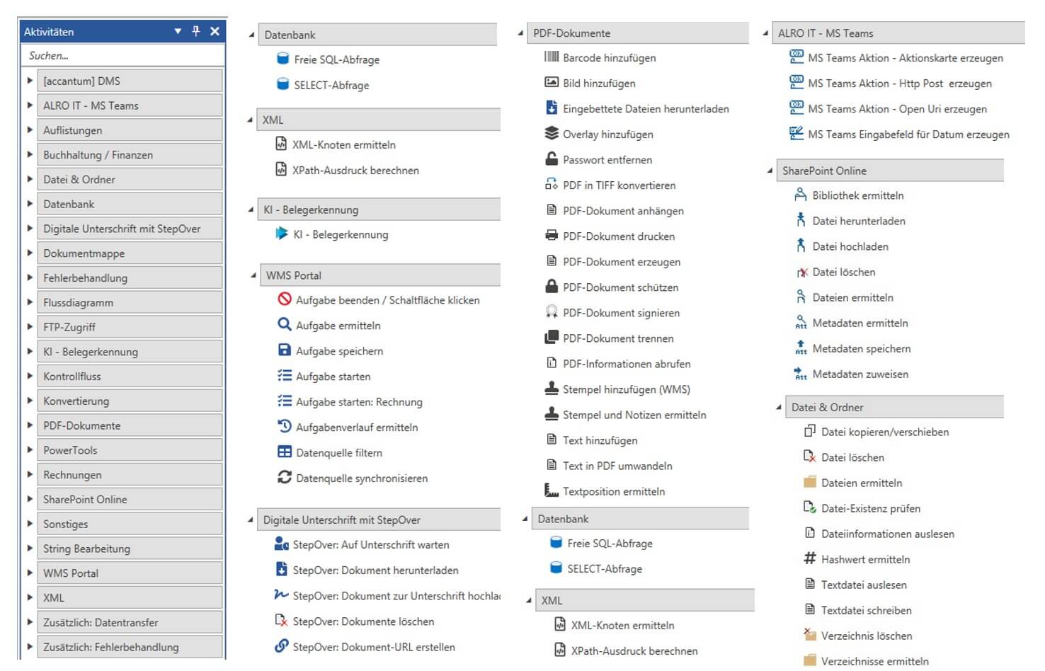The width and height of the screenshot is (1045, 671).
Task: Click the PDF-Dokument drucken printer icon
Action: (552, 236)
